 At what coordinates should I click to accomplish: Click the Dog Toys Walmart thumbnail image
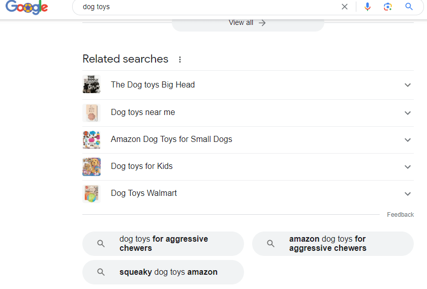[91, 193]
